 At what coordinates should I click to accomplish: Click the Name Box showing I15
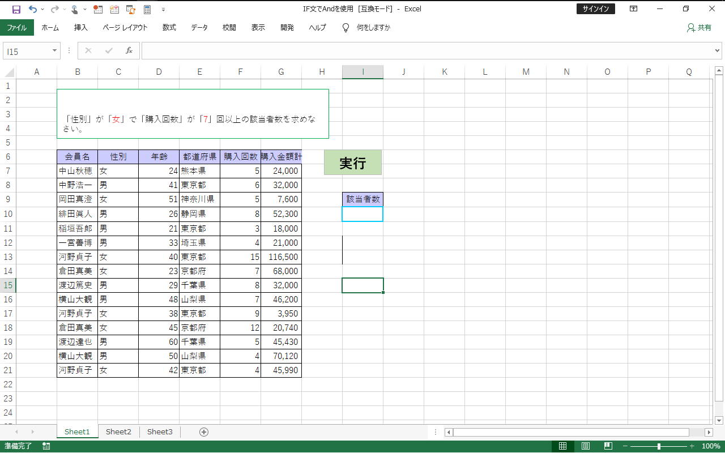(27, 52)
